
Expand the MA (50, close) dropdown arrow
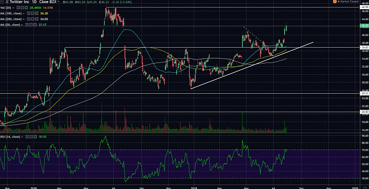pos(22,25)
